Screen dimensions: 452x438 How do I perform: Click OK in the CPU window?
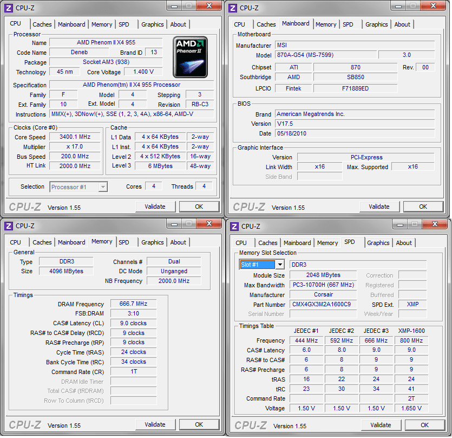199,207
